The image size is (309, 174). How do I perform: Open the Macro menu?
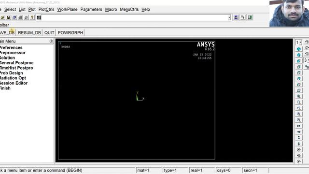click(111, 10)
